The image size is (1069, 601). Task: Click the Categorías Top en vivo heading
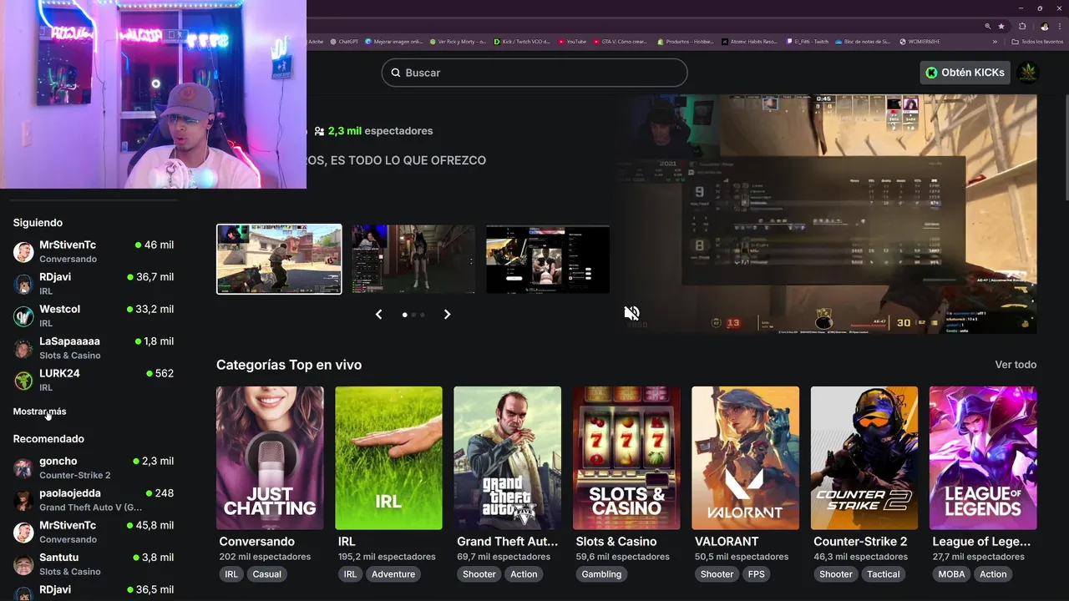click(289, 365)
